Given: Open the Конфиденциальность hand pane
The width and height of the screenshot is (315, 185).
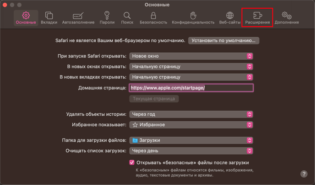Looking at the screenshot, I should click(193, 18).
